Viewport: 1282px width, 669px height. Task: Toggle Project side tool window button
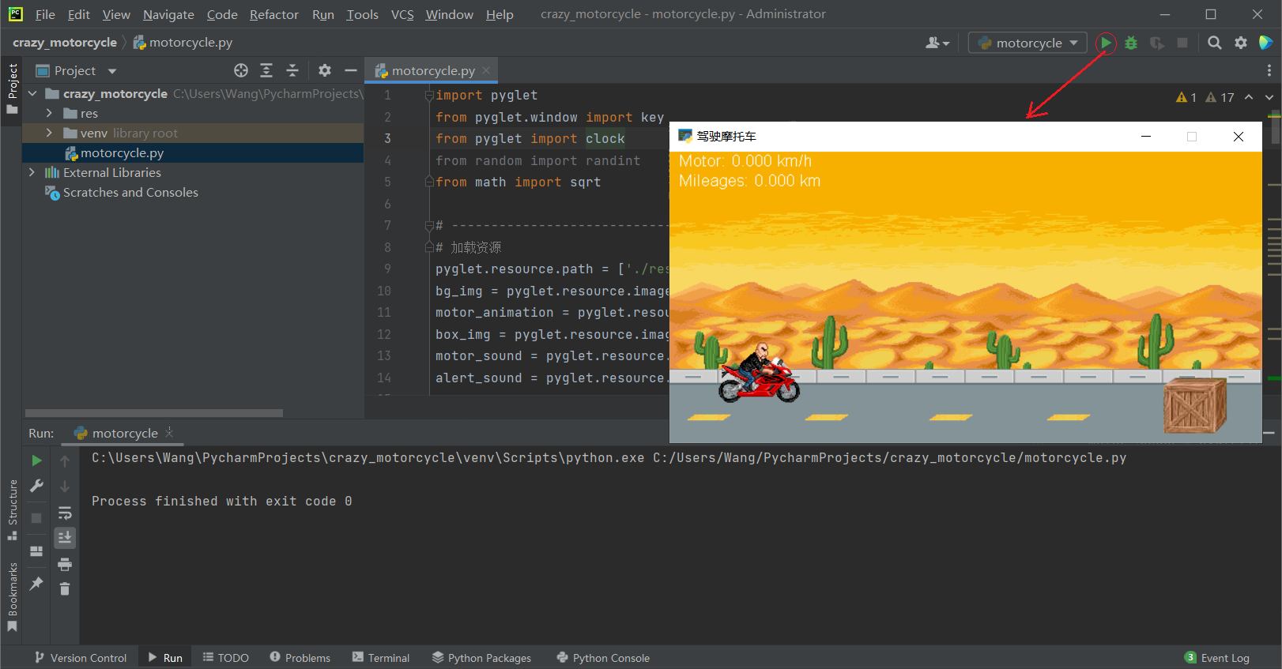12,88
